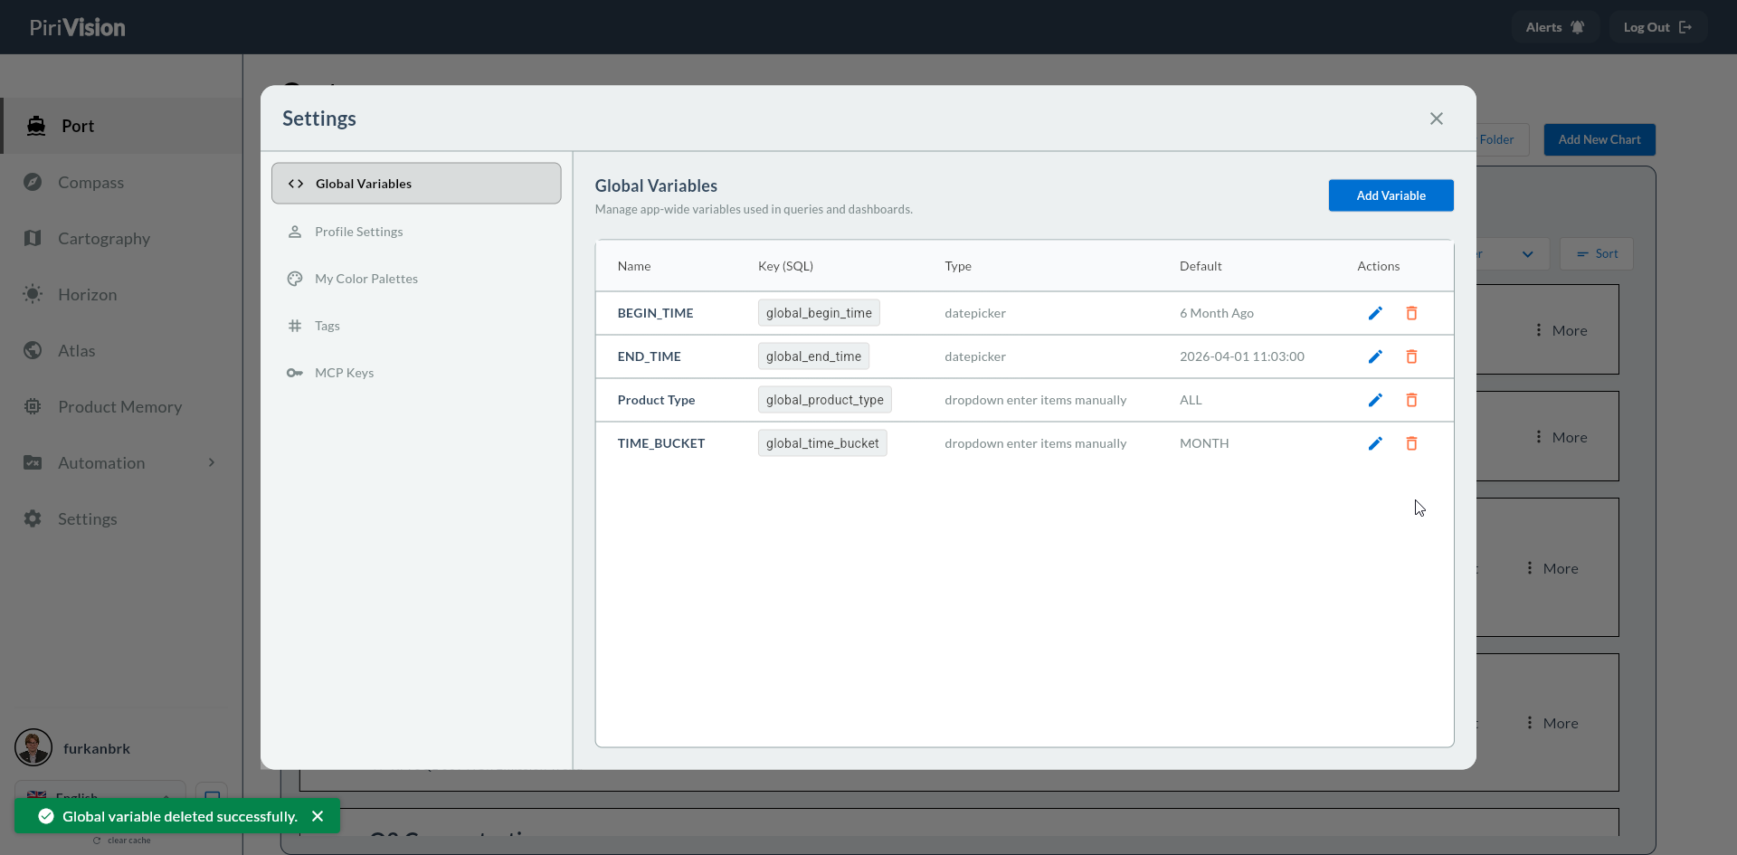Click the Settings gear icon in sidebar

pos(33,518)
